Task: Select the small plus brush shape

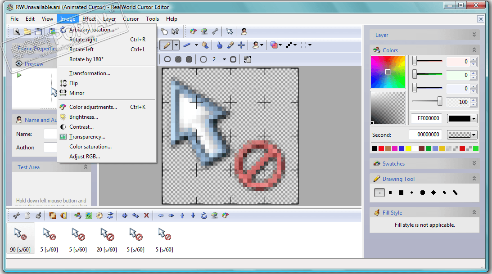Action: [x=412, y=193]
